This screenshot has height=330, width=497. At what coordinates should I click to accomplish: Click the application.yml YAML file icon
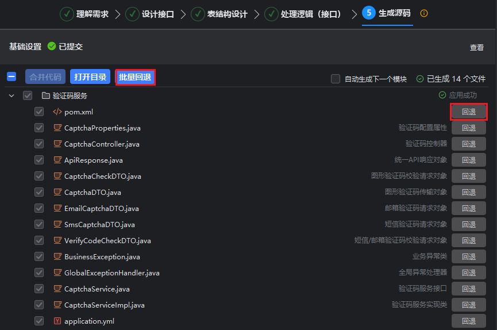pyautogui.click(x=57, y=321)
